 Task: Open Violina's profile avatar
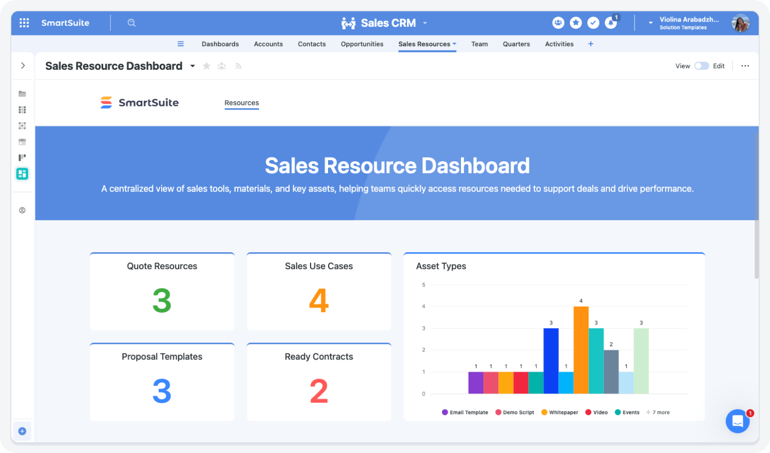point(740,23)
